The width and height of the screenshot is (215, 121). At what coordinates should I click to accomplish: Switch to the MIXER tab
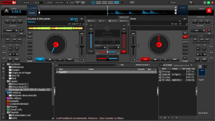[x=91, y=21]
